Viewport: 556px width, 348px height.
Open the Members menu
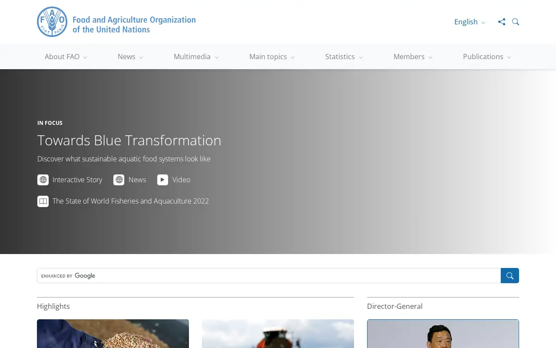tap(413, 57)
